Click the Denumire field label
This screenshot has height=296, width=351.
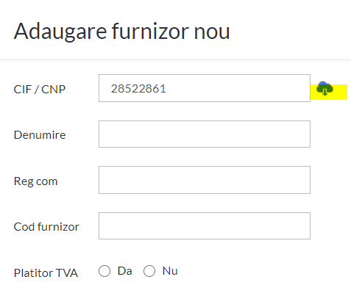[40, 135]
